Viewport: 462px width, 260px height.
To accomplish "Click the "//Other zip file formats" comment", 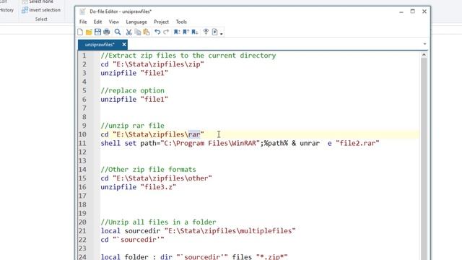I will point(149,170).
